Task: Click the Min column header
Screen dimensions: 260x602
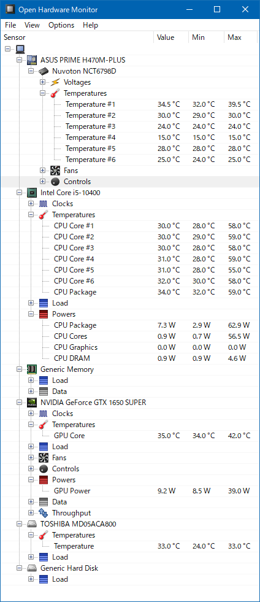Action: (x=206, y=37)
